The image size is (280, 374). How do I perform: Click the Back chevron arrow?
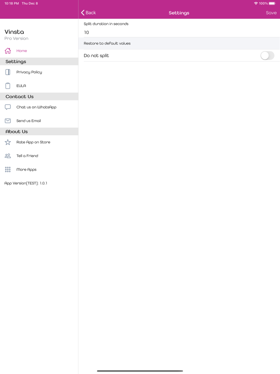(x=83, y=13)
